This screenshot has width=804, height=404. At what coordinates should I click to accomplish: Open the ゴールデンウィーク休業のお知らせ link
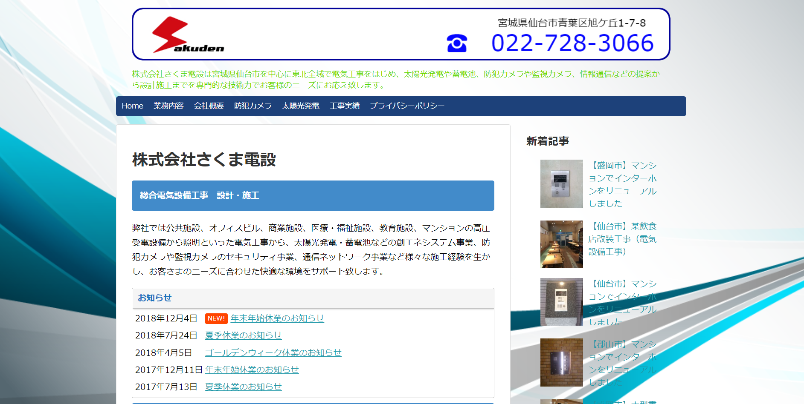pyautogui.click(x=273, y=352)
